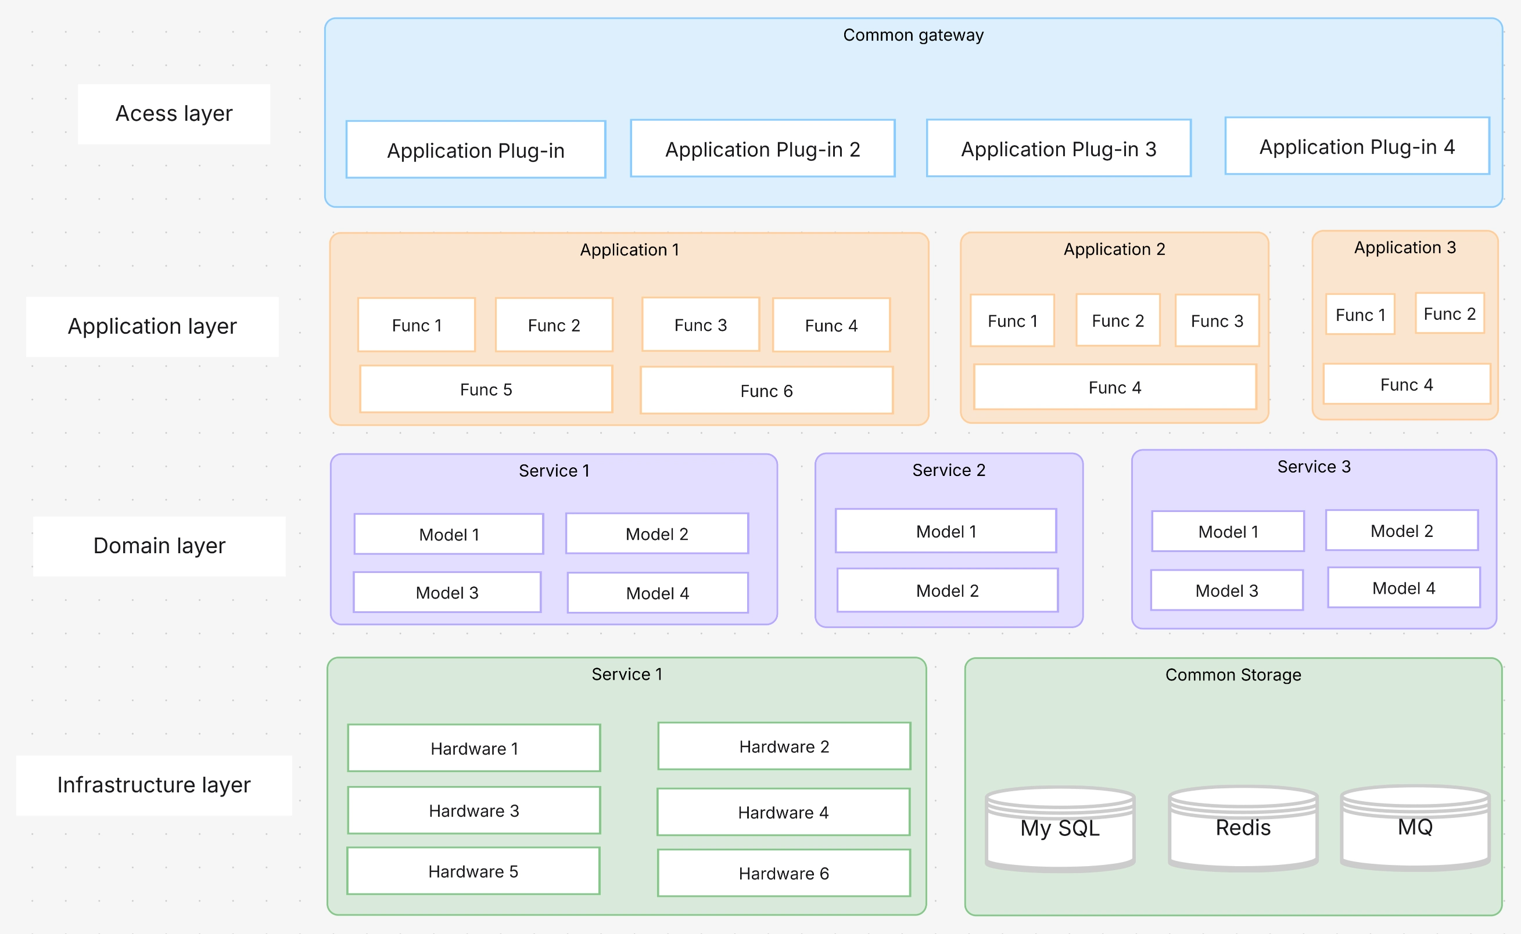Select the Common gateway title text
Screen dimensions: 1521x934
click(x=913, y=35)
